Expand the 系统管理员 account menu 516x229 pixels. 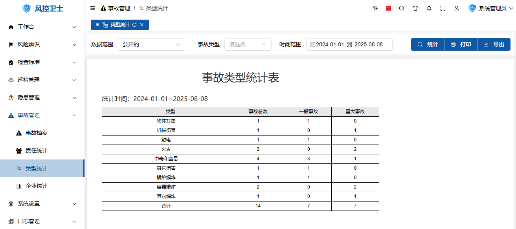[492, 8]
